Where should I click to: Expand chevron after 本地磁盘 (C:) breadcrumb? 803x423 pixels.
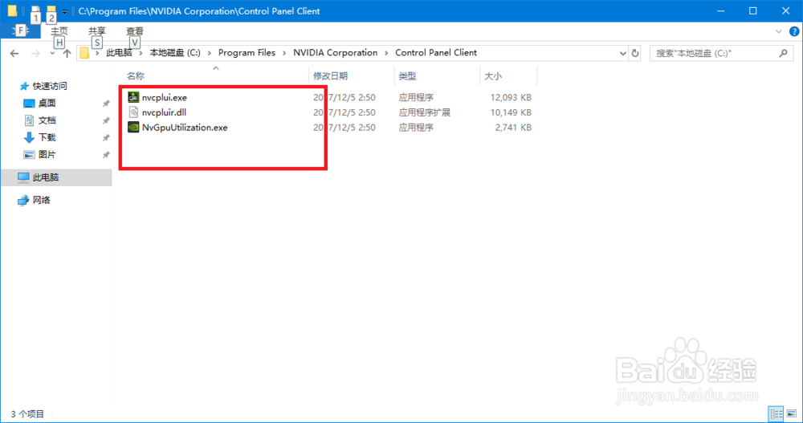(x=210, y=53)
